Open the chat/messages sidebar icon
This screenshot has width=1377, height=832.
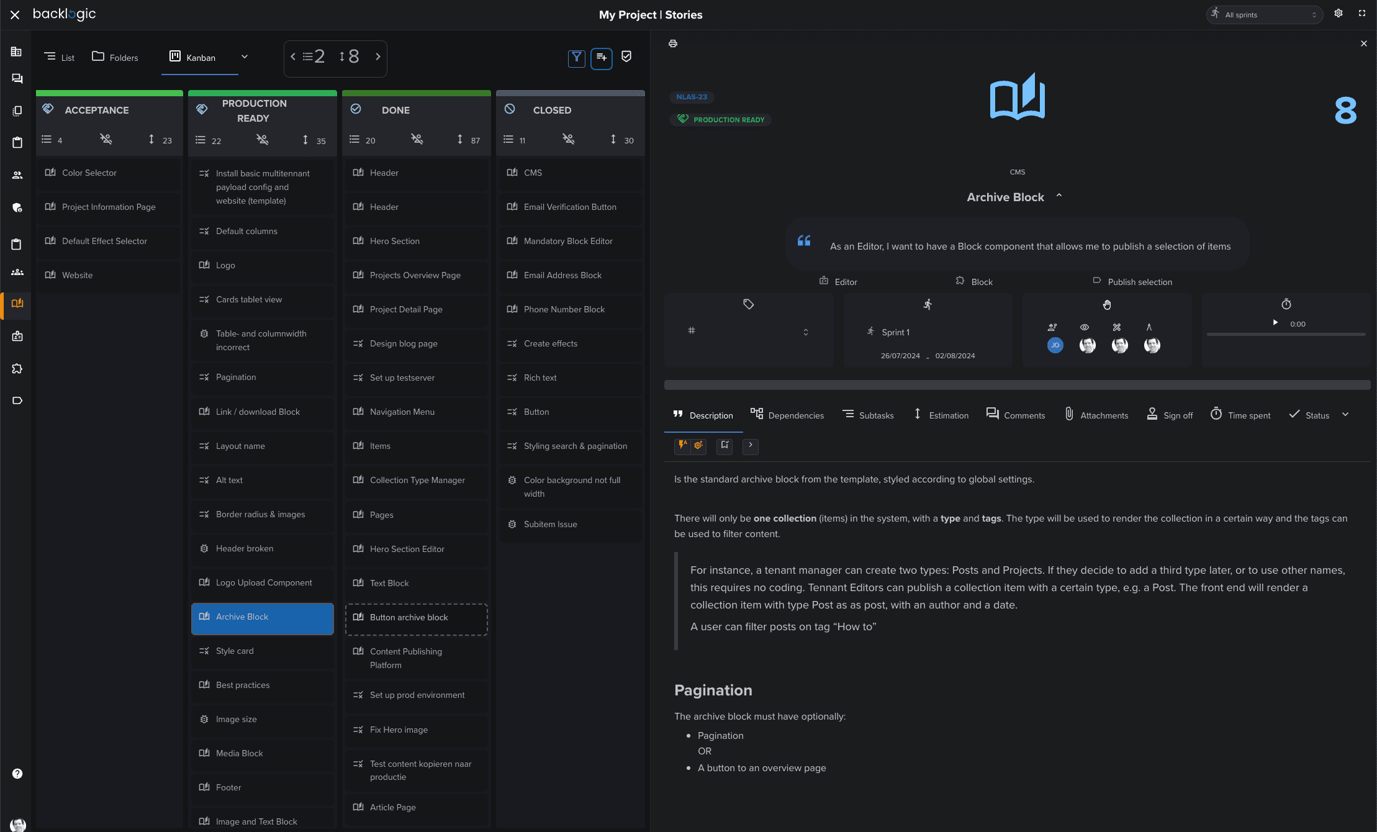[16, 78]
